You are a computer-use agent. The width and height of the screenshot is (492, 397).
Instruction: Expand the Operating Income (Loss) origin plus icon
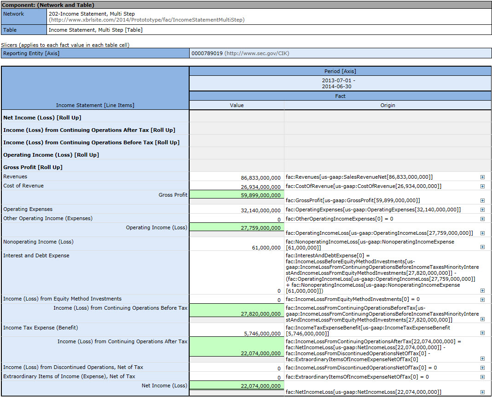pyautogui.click(x=482, y=233)
